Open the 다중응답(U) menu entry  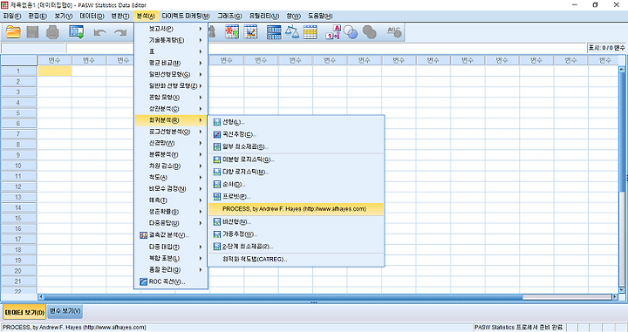click(x=171, y=223)
